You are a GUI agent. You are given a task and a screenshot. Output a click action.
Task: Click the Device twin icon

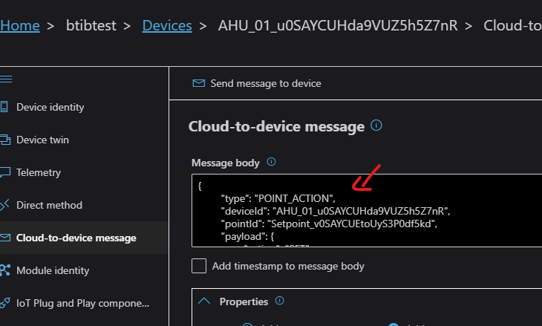pyautogui.click(x=4, y=140)
